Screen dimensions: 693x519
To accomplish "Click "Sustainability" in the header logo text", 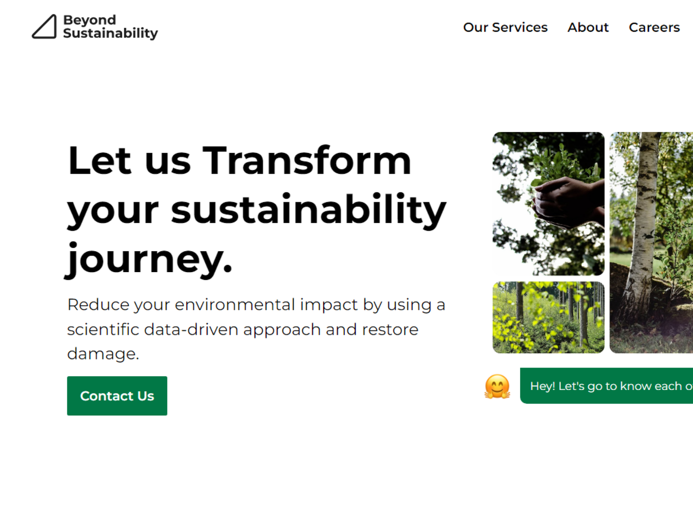I will [x=110, y=33].
